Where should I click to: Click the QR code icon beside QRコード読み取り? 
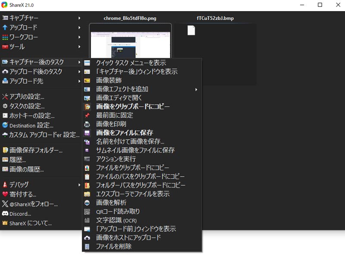click(87, 211)
